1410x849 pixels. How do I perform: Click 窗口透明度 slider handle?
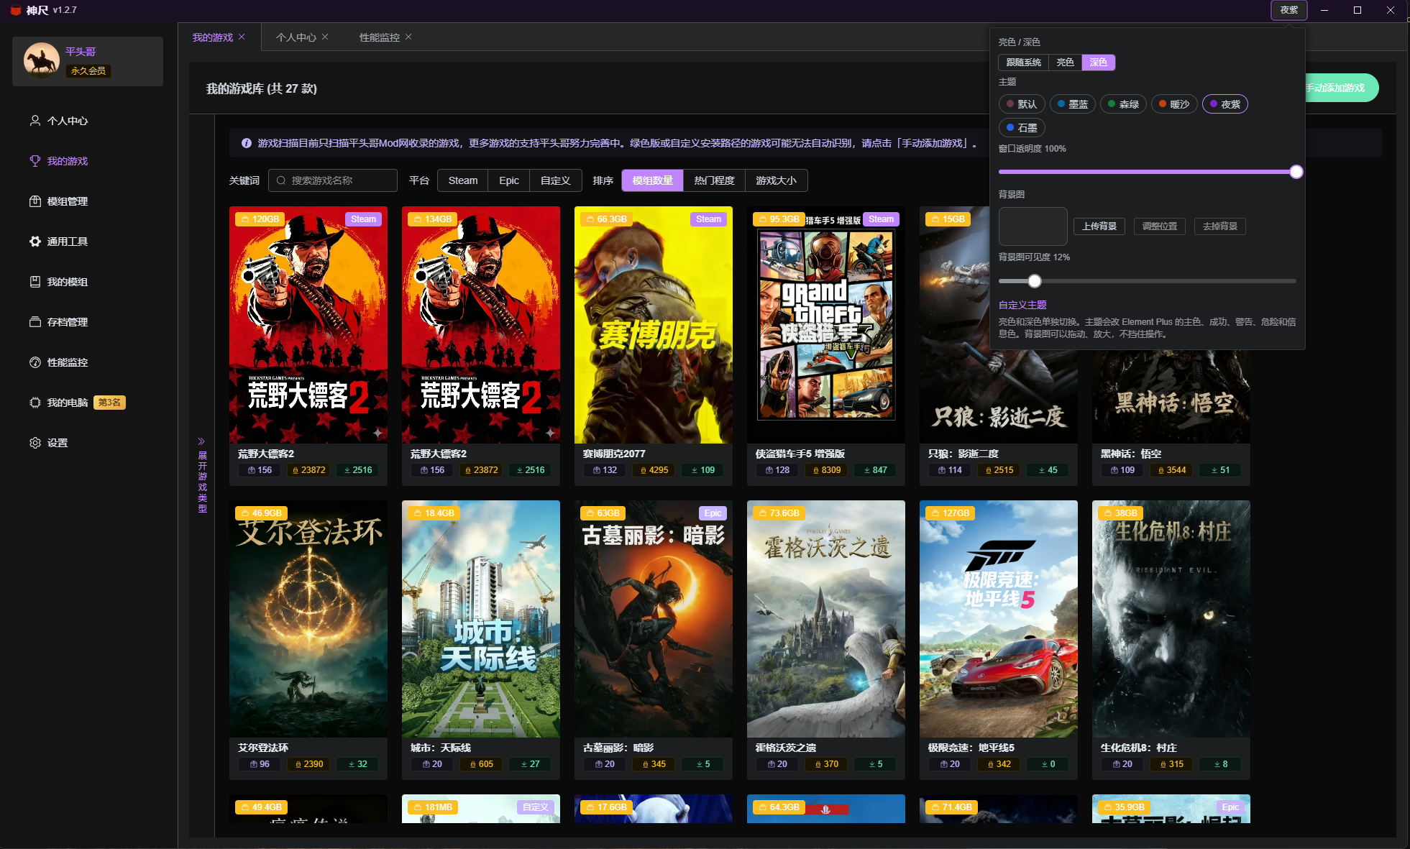tap(1296, 172)
